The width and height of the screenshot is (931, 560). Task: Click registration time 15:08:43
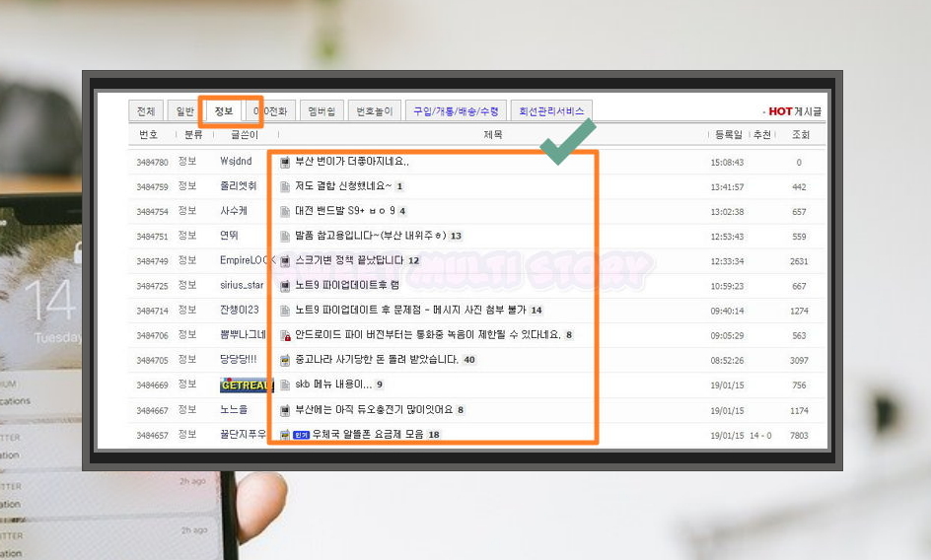(727, 162)
